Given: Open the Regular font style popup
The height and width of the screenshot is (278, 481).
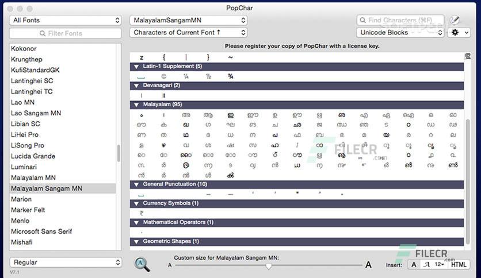Looking at the screenshot, I should pyautogui.click(x=66, y=262).
